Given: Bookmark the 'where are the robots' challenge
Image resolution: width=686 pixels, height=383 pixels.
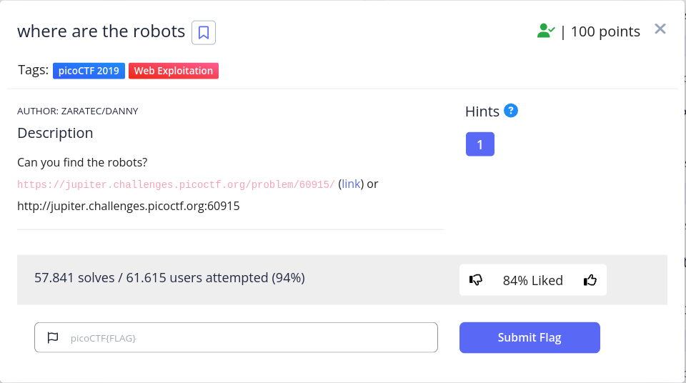Looking at the screenshot, I should point(204,32).
